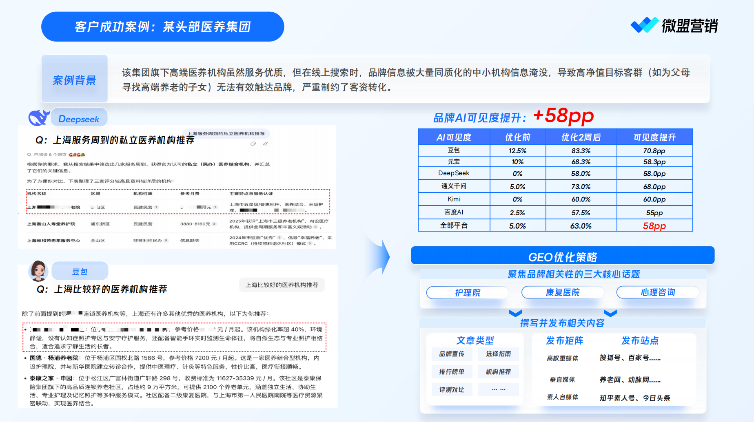754x422 pixels.
Task: Select the 护理院 topic pill
Action: [x=468, y=292]
